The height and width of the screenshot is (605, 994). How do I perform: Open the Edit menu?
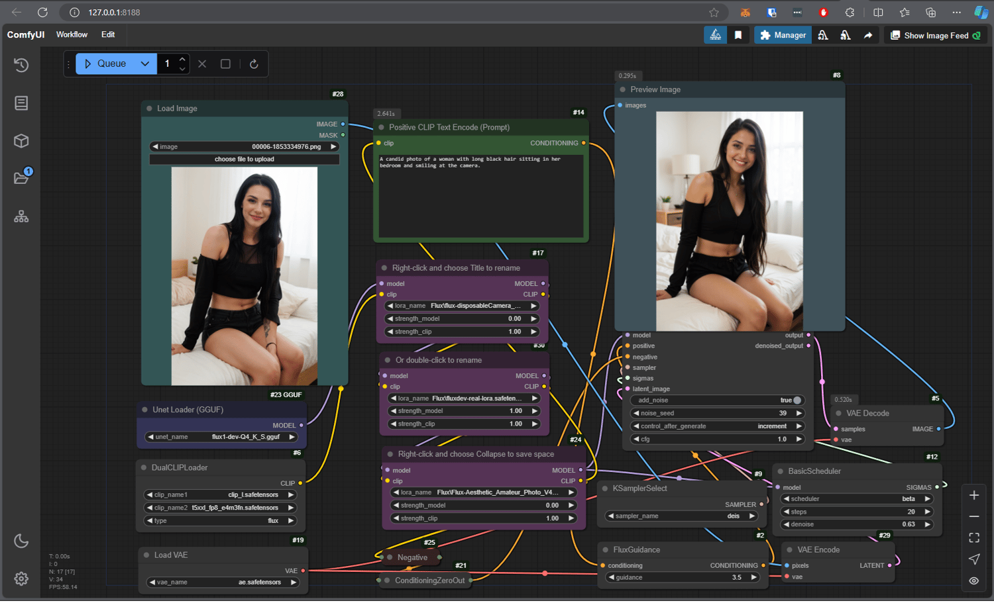point(108,34)
